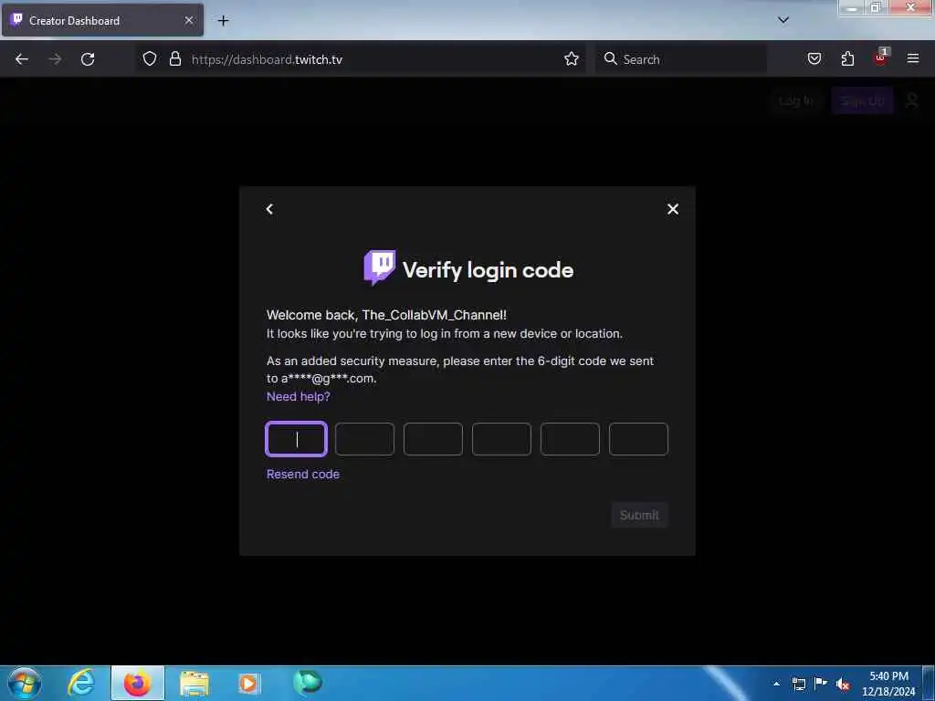Open a new browser tab
This screenshot has height=701, width=935.
pos(223,21)
